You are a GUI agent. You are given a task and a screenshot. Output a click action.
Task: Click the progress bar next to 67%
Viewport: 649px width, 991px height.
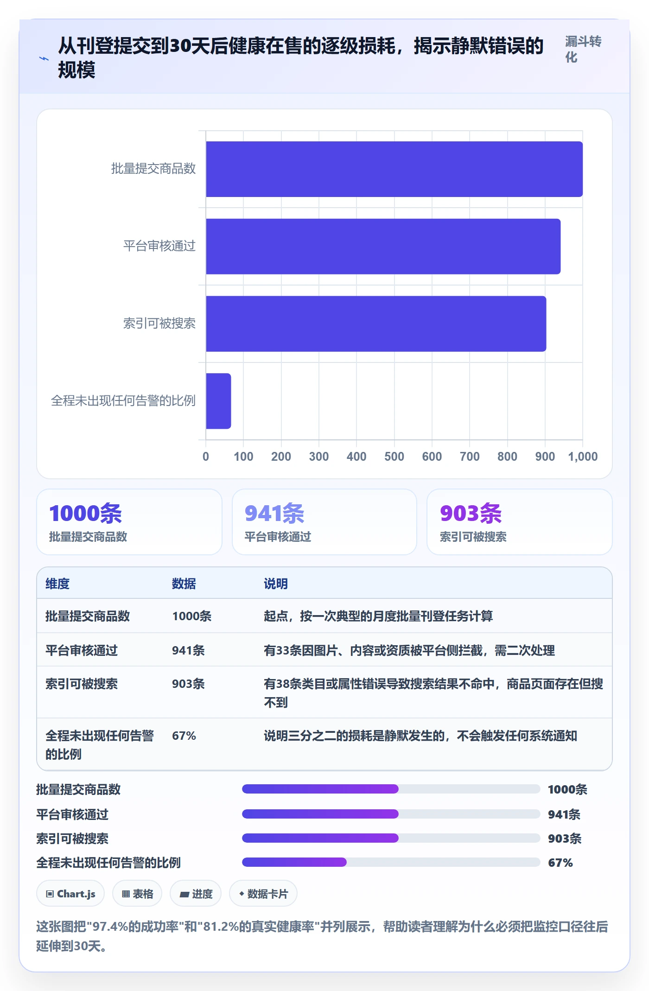[391, 862]
